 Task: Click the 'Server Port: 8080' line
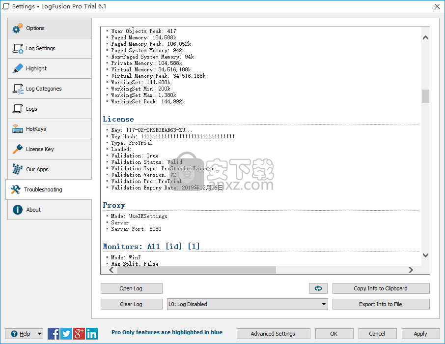pyautogui.click(x=136, y=229)
